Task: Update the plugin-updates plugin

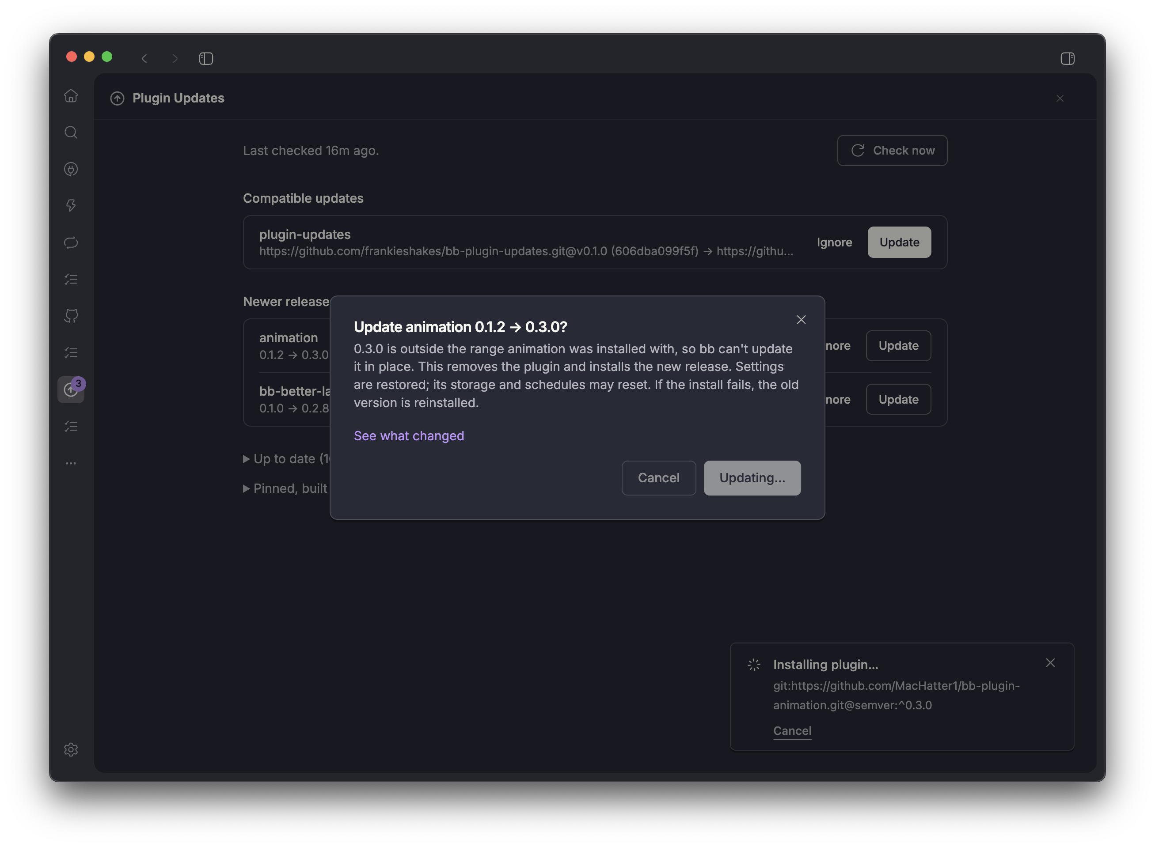Action: (899, 242)
